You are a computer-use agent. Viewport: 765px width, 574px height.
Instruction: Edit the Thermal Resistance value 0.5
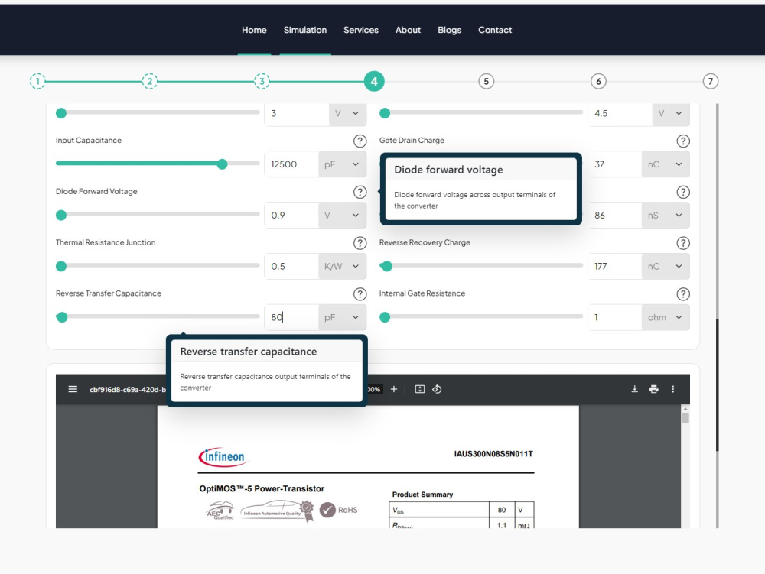291,267
